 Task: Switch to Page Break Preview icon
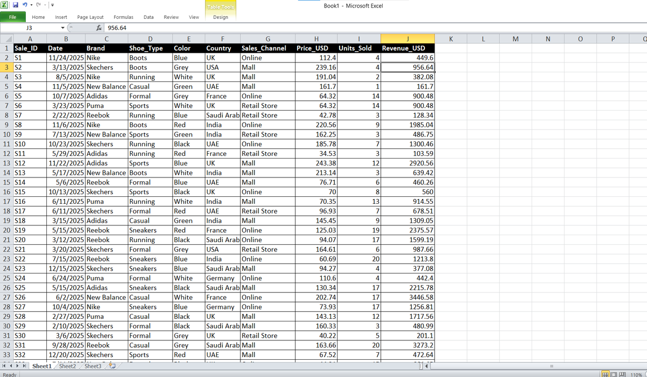622,374
